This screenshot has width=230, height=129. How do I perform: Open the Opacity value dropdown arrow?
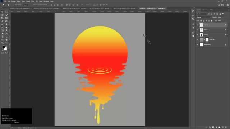[222, 17]
